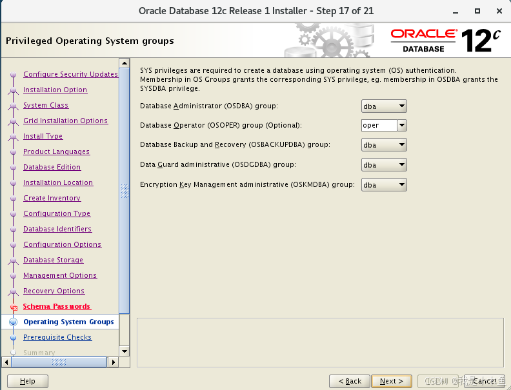
Task: Open the System Class step link
Action: pyautogui.click(x=46, y=105)
